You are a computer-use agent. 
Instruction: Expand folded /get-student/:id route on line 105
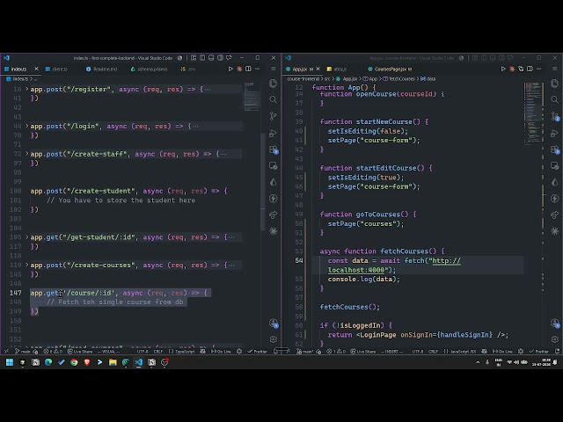[x=27, y=237]
